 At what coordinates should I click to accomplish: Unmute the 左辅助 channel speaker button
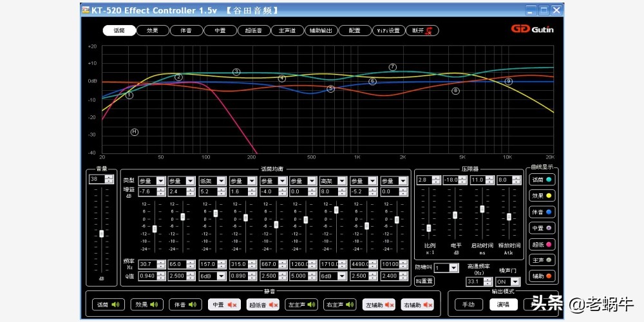pyautogui.click(x=379, y=305)
